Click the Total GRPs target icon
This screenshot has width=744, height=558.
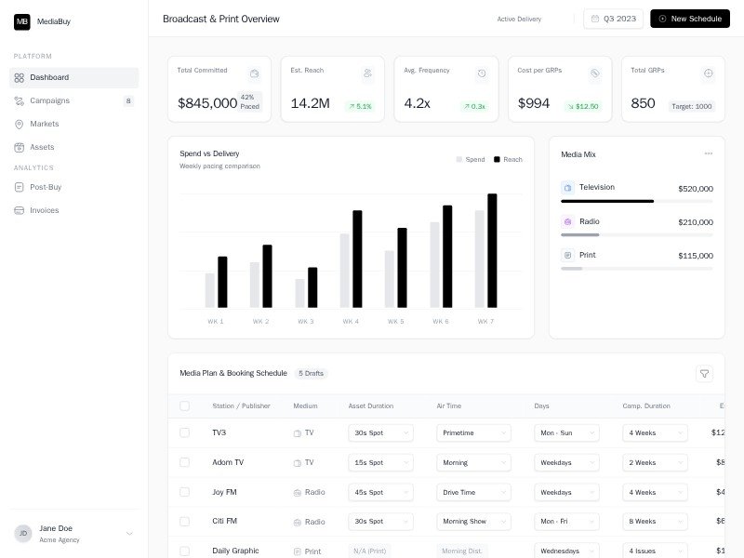(708, 73)
